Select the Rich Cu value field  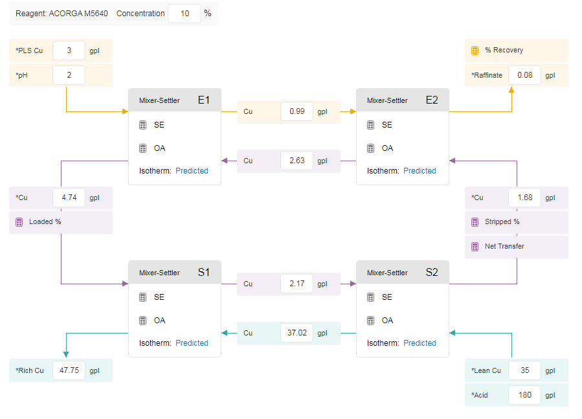click(x=69, y=370)
